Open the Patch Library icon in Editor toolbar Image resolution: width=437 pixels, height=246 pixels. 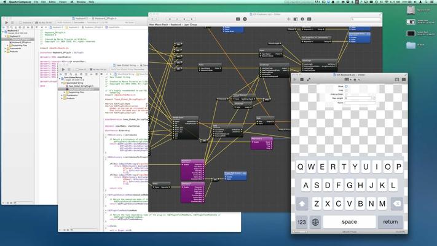click(x=296, y=19)
